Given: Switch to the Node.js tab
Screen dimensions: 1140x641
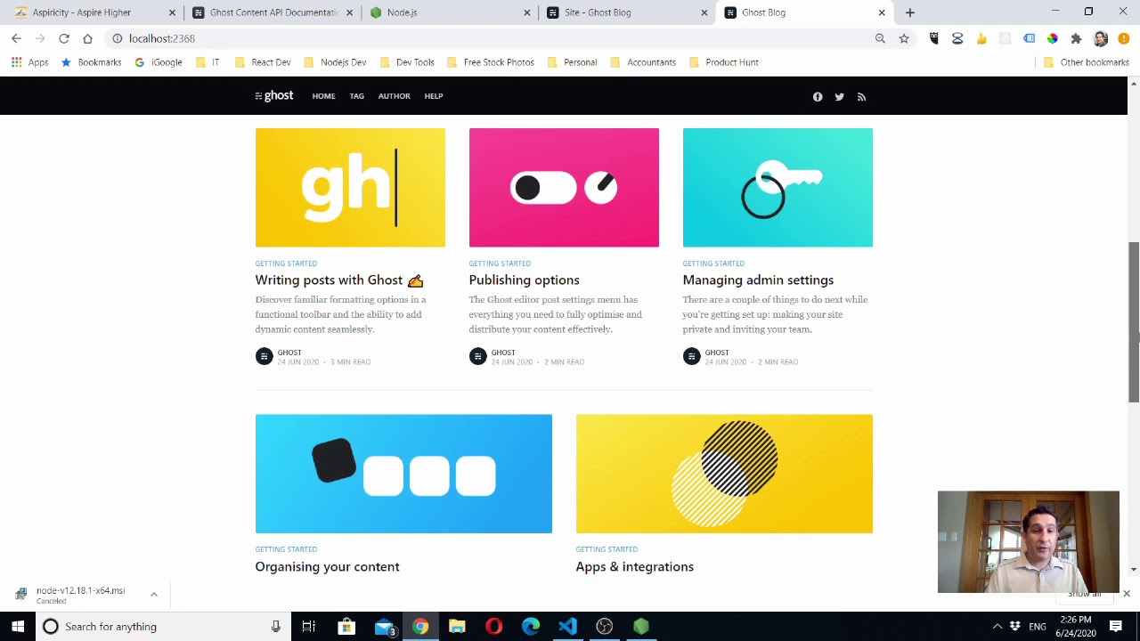Looking at the screenshot, I should [450, 12].
